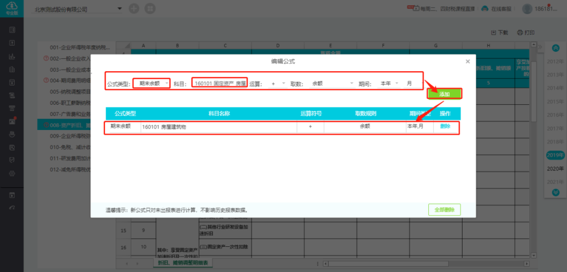Select the 010-免税、减计收 tree item
Screen dimensions: 567x272
(x=70, y=147)
